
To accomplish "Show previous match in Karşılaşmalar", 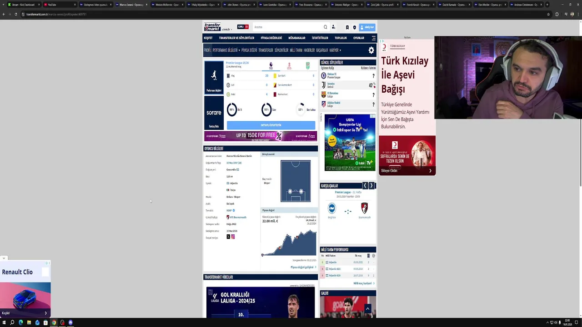I will click(365, 186).
